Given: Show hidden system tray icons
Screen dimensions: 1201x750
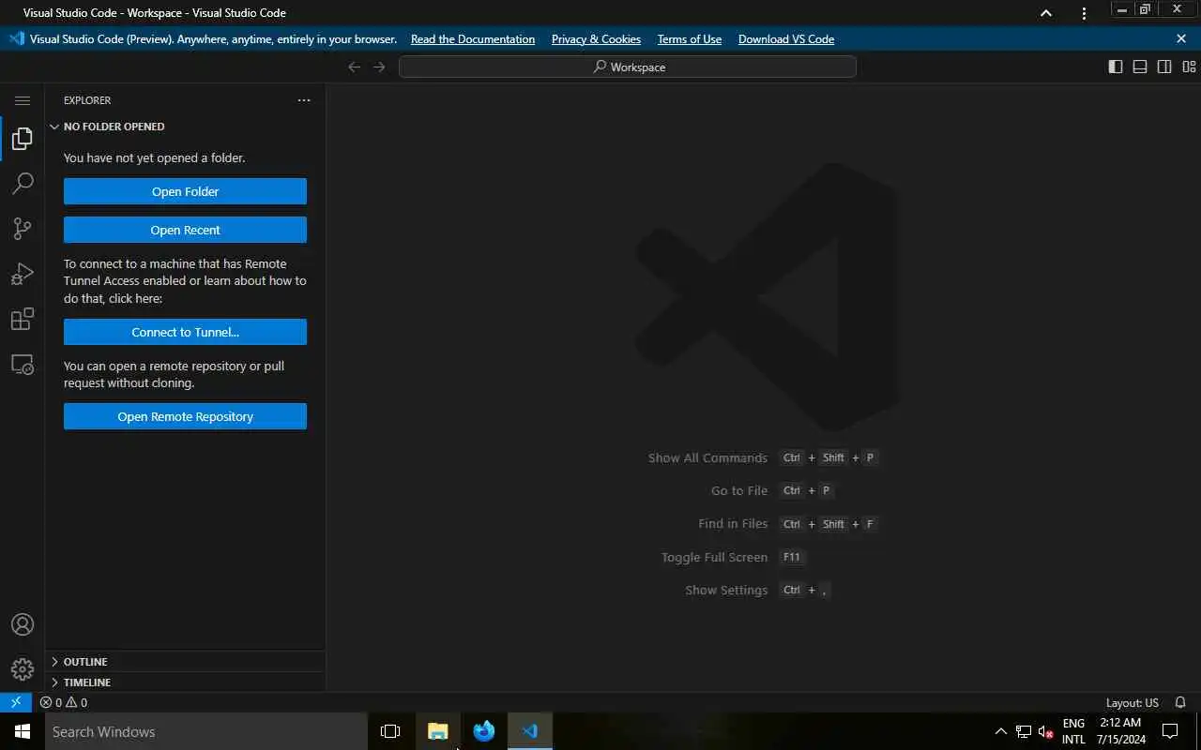Looking at the screenshot, I should 1000,731.
